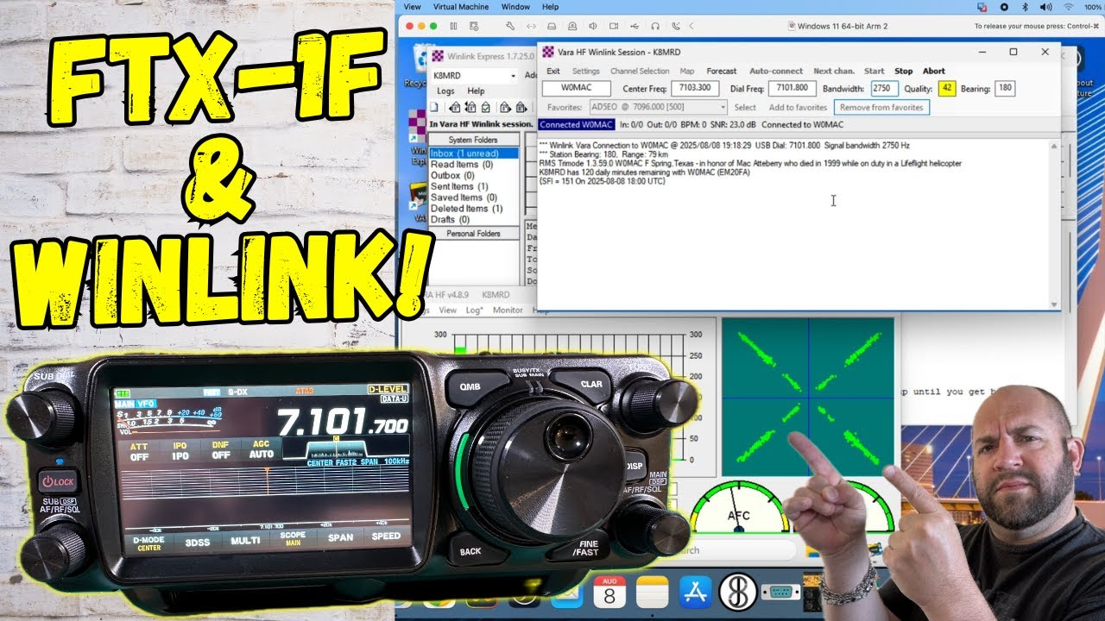Open the VMware snapshots toolbar icon
The height and width of the screenshot is (621, 1105).
coord(474,26)
